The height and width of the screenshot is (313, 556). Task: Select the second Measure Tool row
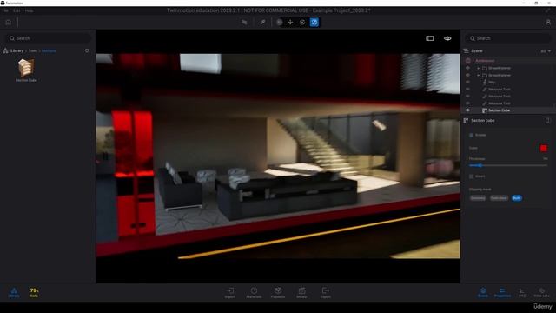click(x=499, y=97)
